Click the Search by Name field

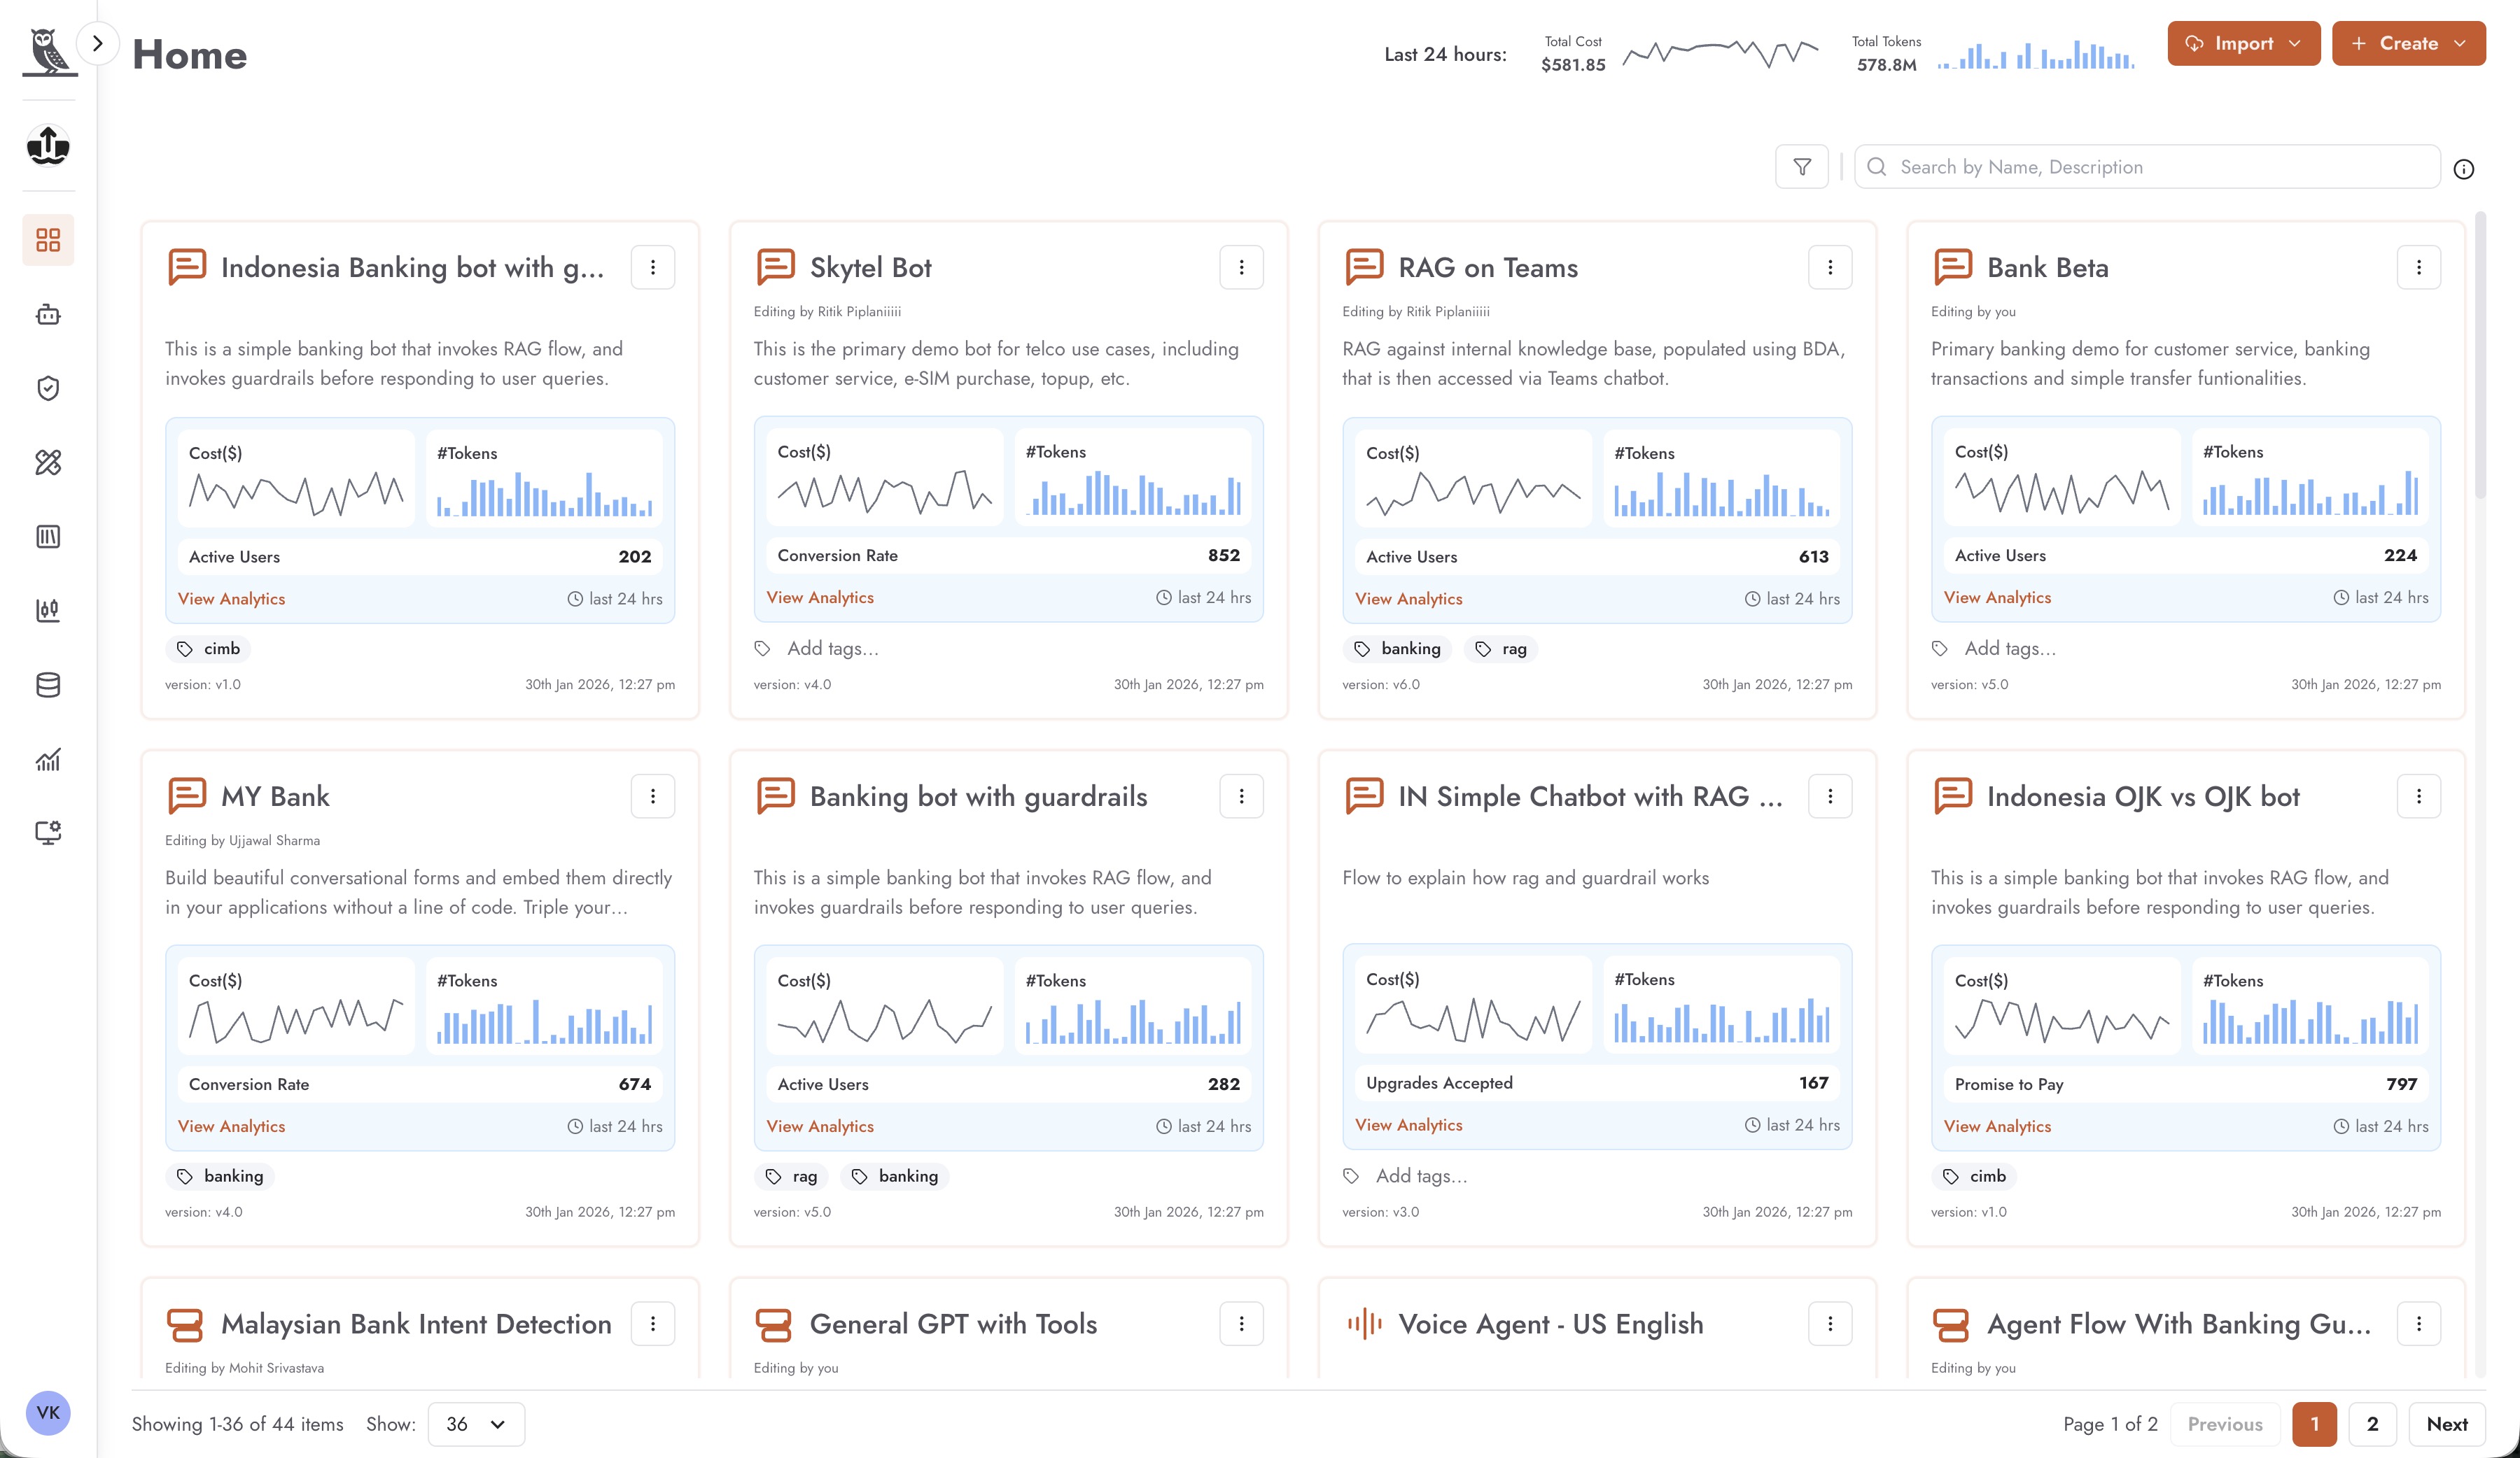[x=2146, y=167]
